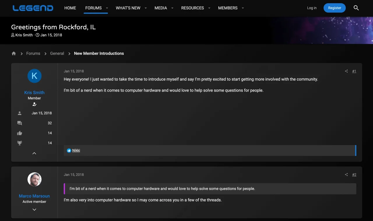Click share icon on post #2
Viewport: 373px width, 221px height.
pyautogui.click(x=346, y=175)
